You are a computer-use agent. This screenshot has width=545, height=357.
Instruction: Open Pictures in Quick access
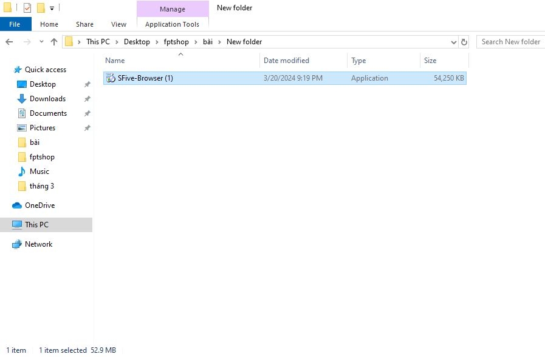(43, 128)
